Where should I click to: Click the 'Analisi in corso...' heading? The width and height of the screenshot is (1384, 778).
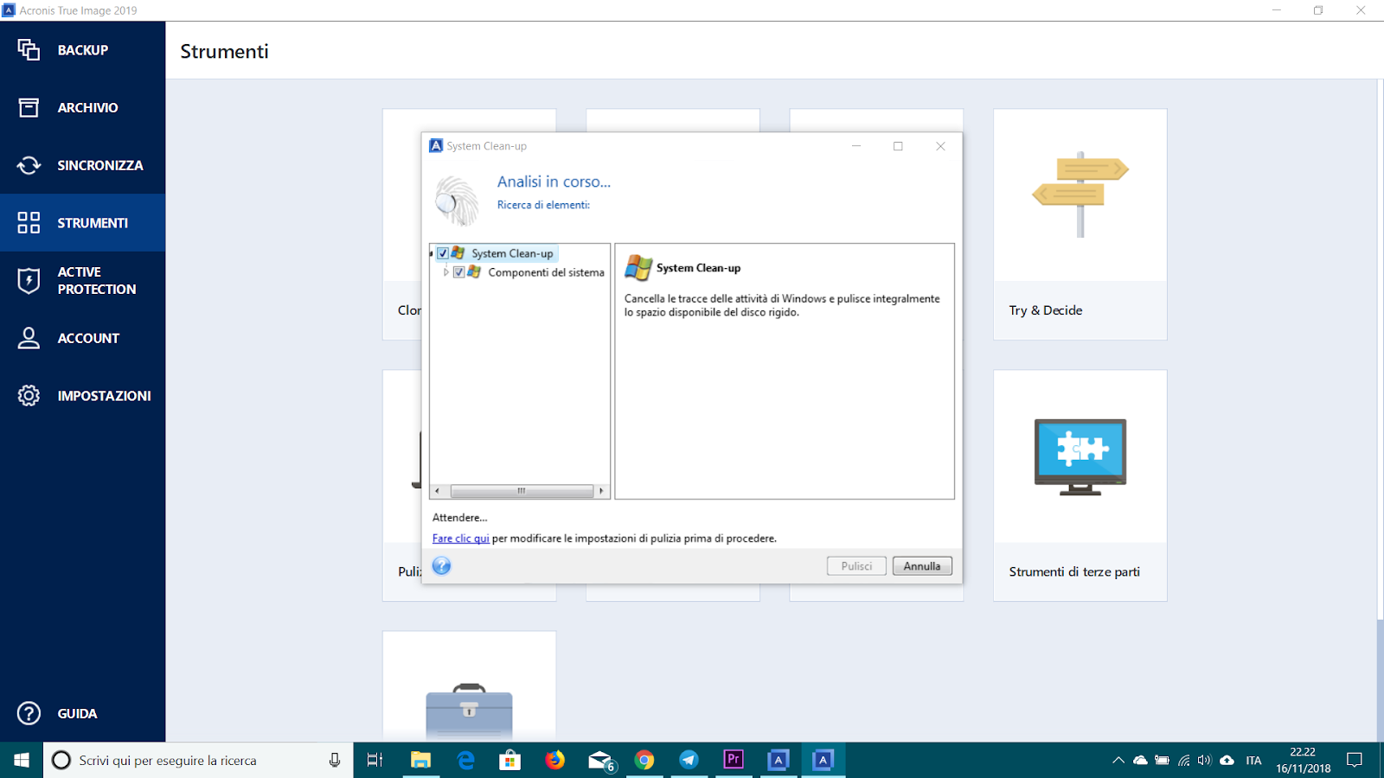pos(554,182)
